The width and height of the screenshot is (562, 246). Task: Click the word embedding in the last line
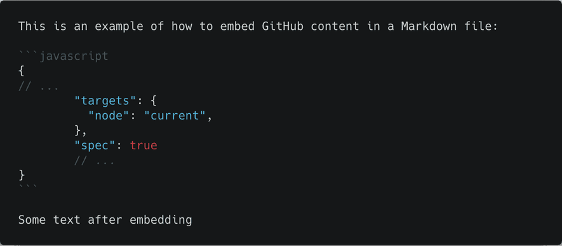(x=161, y=220)
